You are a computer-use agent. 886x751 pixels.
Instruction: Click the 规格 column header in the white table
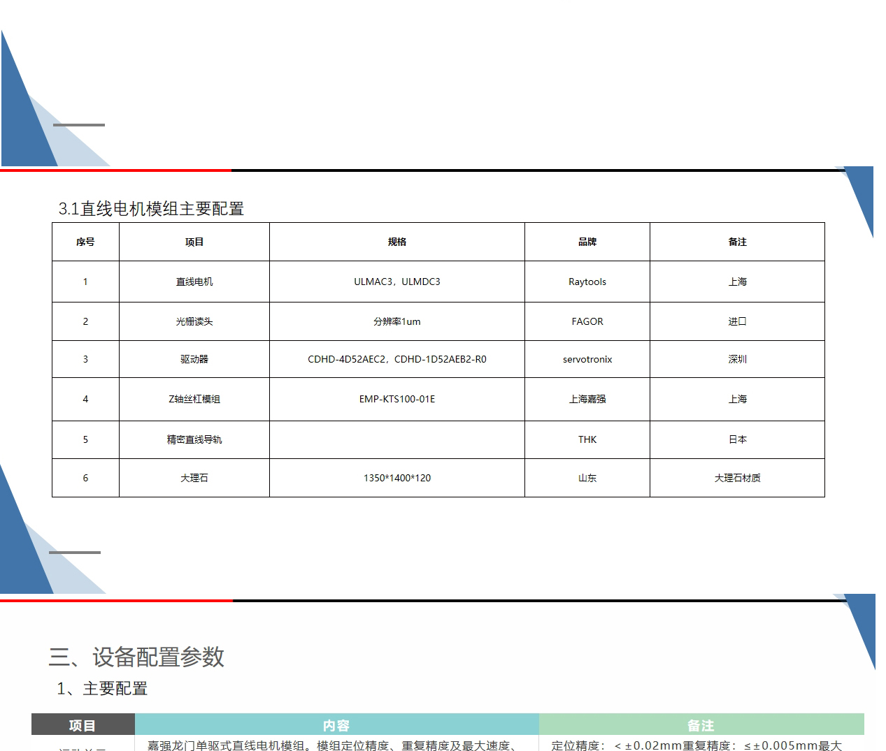pyautogui.click(x=396, y=242)
